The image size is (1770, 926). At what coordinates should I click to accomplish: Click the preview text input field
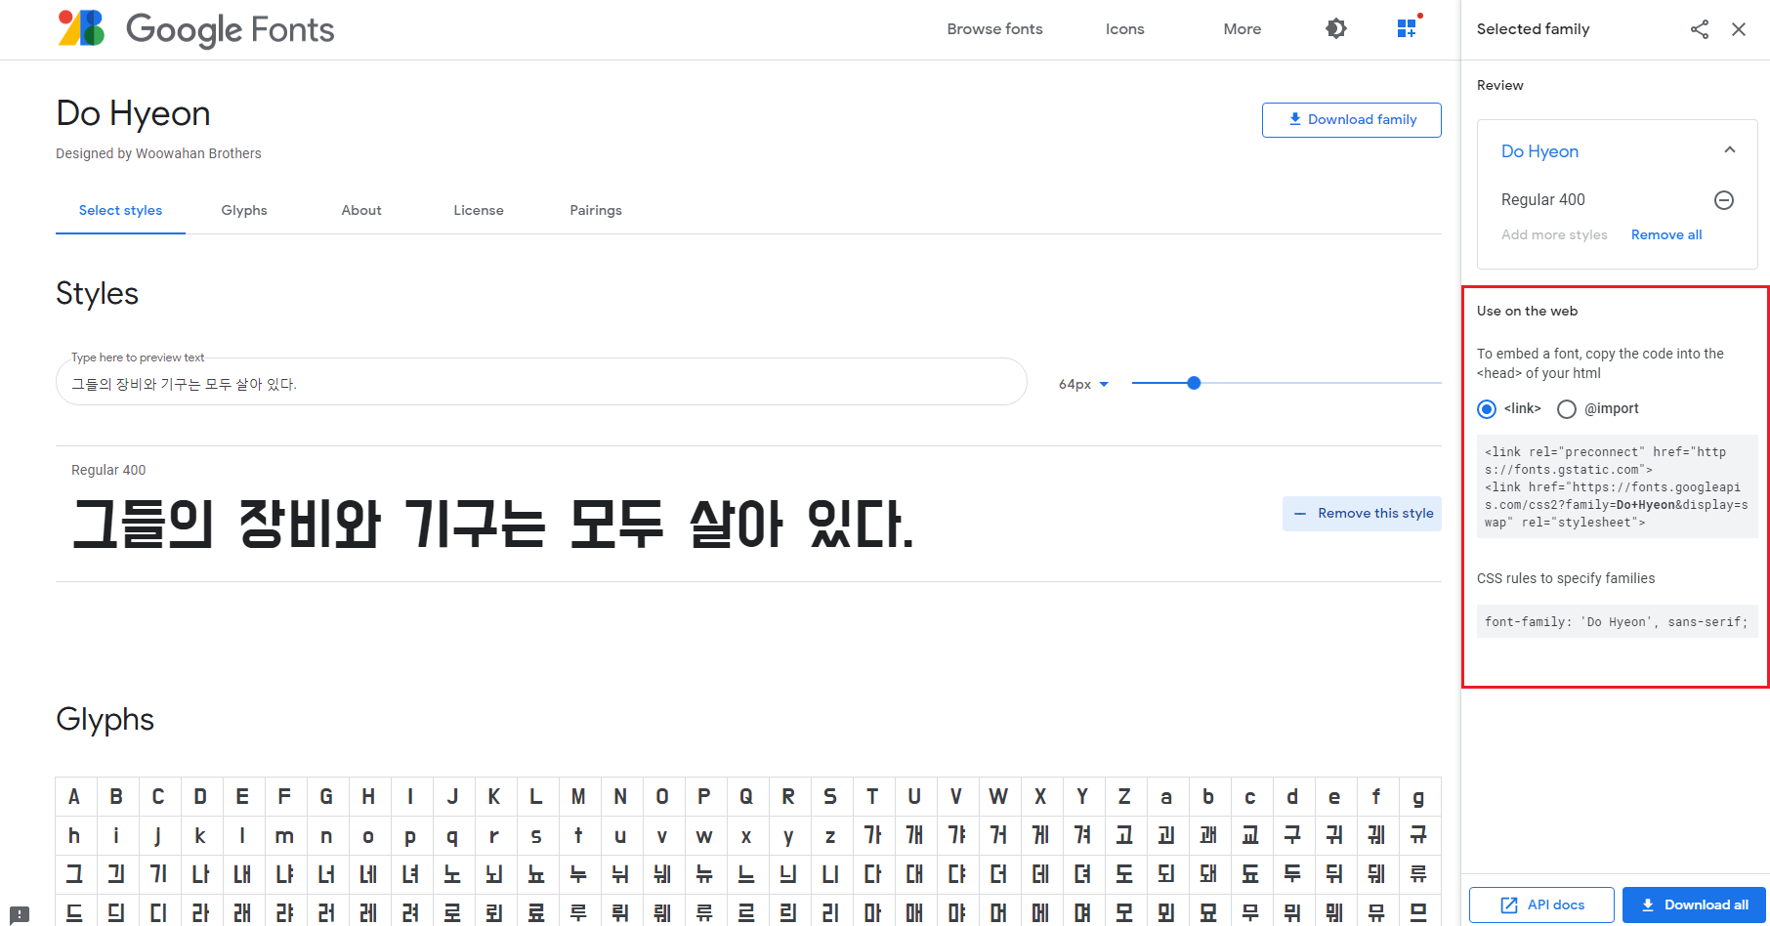[x=540, y=382]
